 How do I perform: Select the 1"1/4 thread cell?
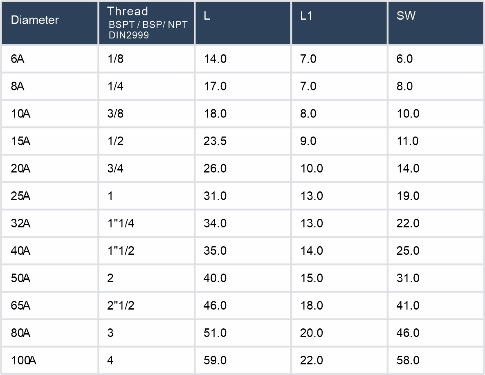click(x=121, y=223)
